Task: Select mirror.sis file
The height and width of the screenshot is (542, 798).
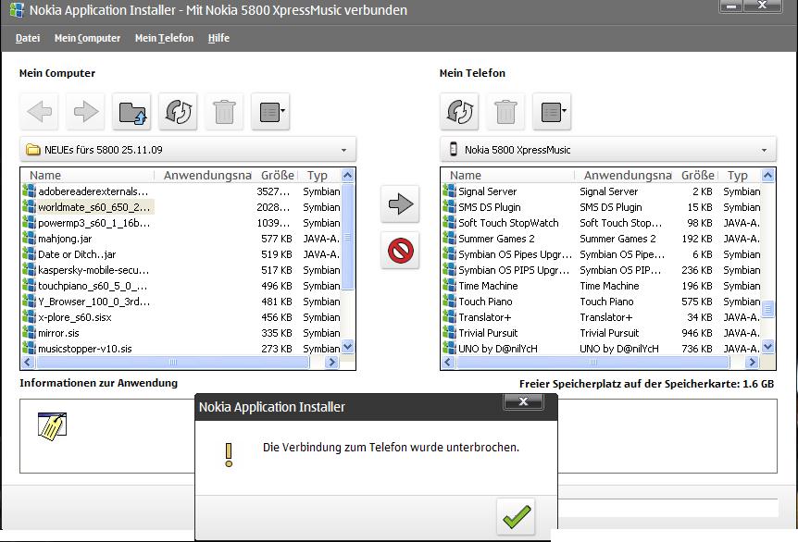Action: click(181, 334)
